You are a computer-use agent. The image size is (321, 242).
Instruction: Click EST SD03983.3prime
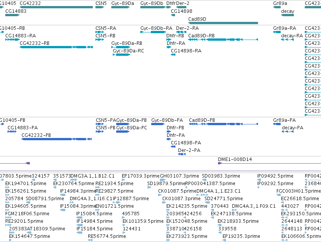point(204,180)
